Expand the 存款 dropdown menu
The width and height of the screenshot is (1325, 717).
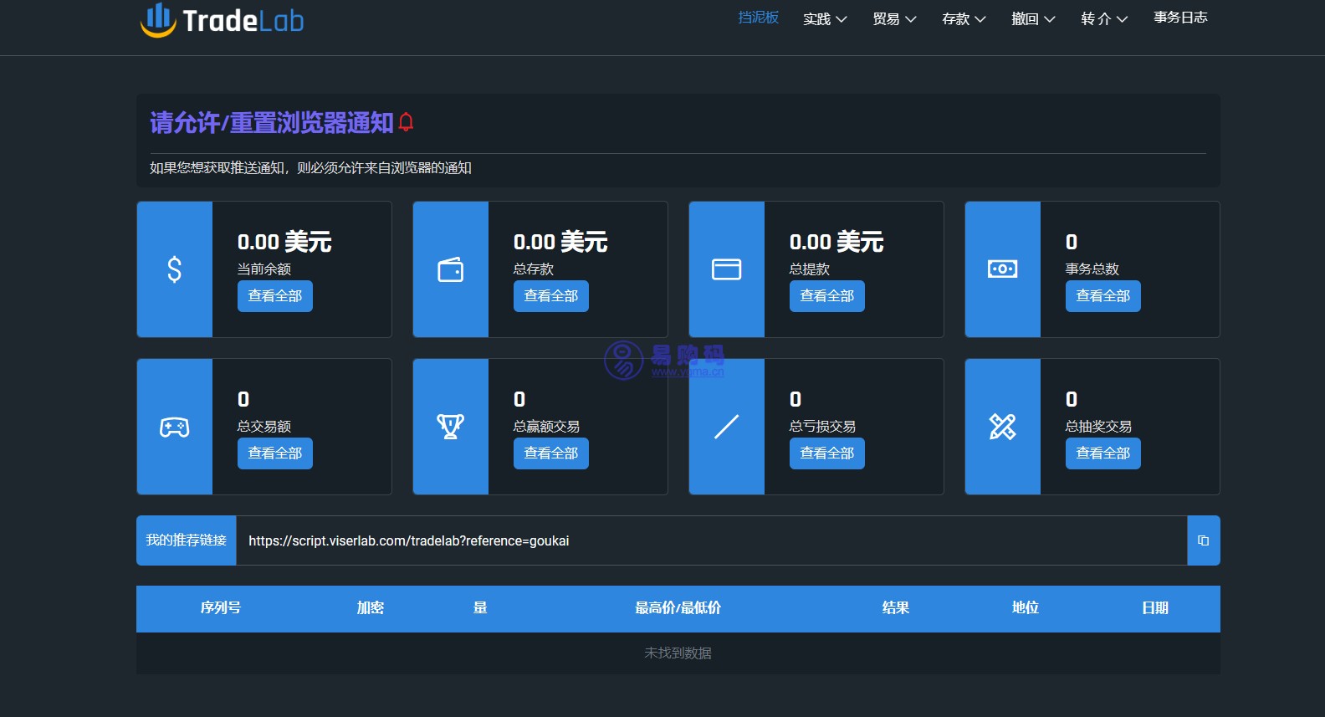964,18
